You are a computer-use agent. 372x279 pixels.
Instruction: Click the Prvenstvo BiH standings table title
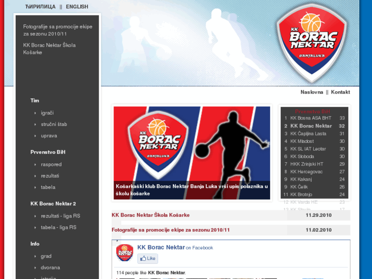point(313,112)
